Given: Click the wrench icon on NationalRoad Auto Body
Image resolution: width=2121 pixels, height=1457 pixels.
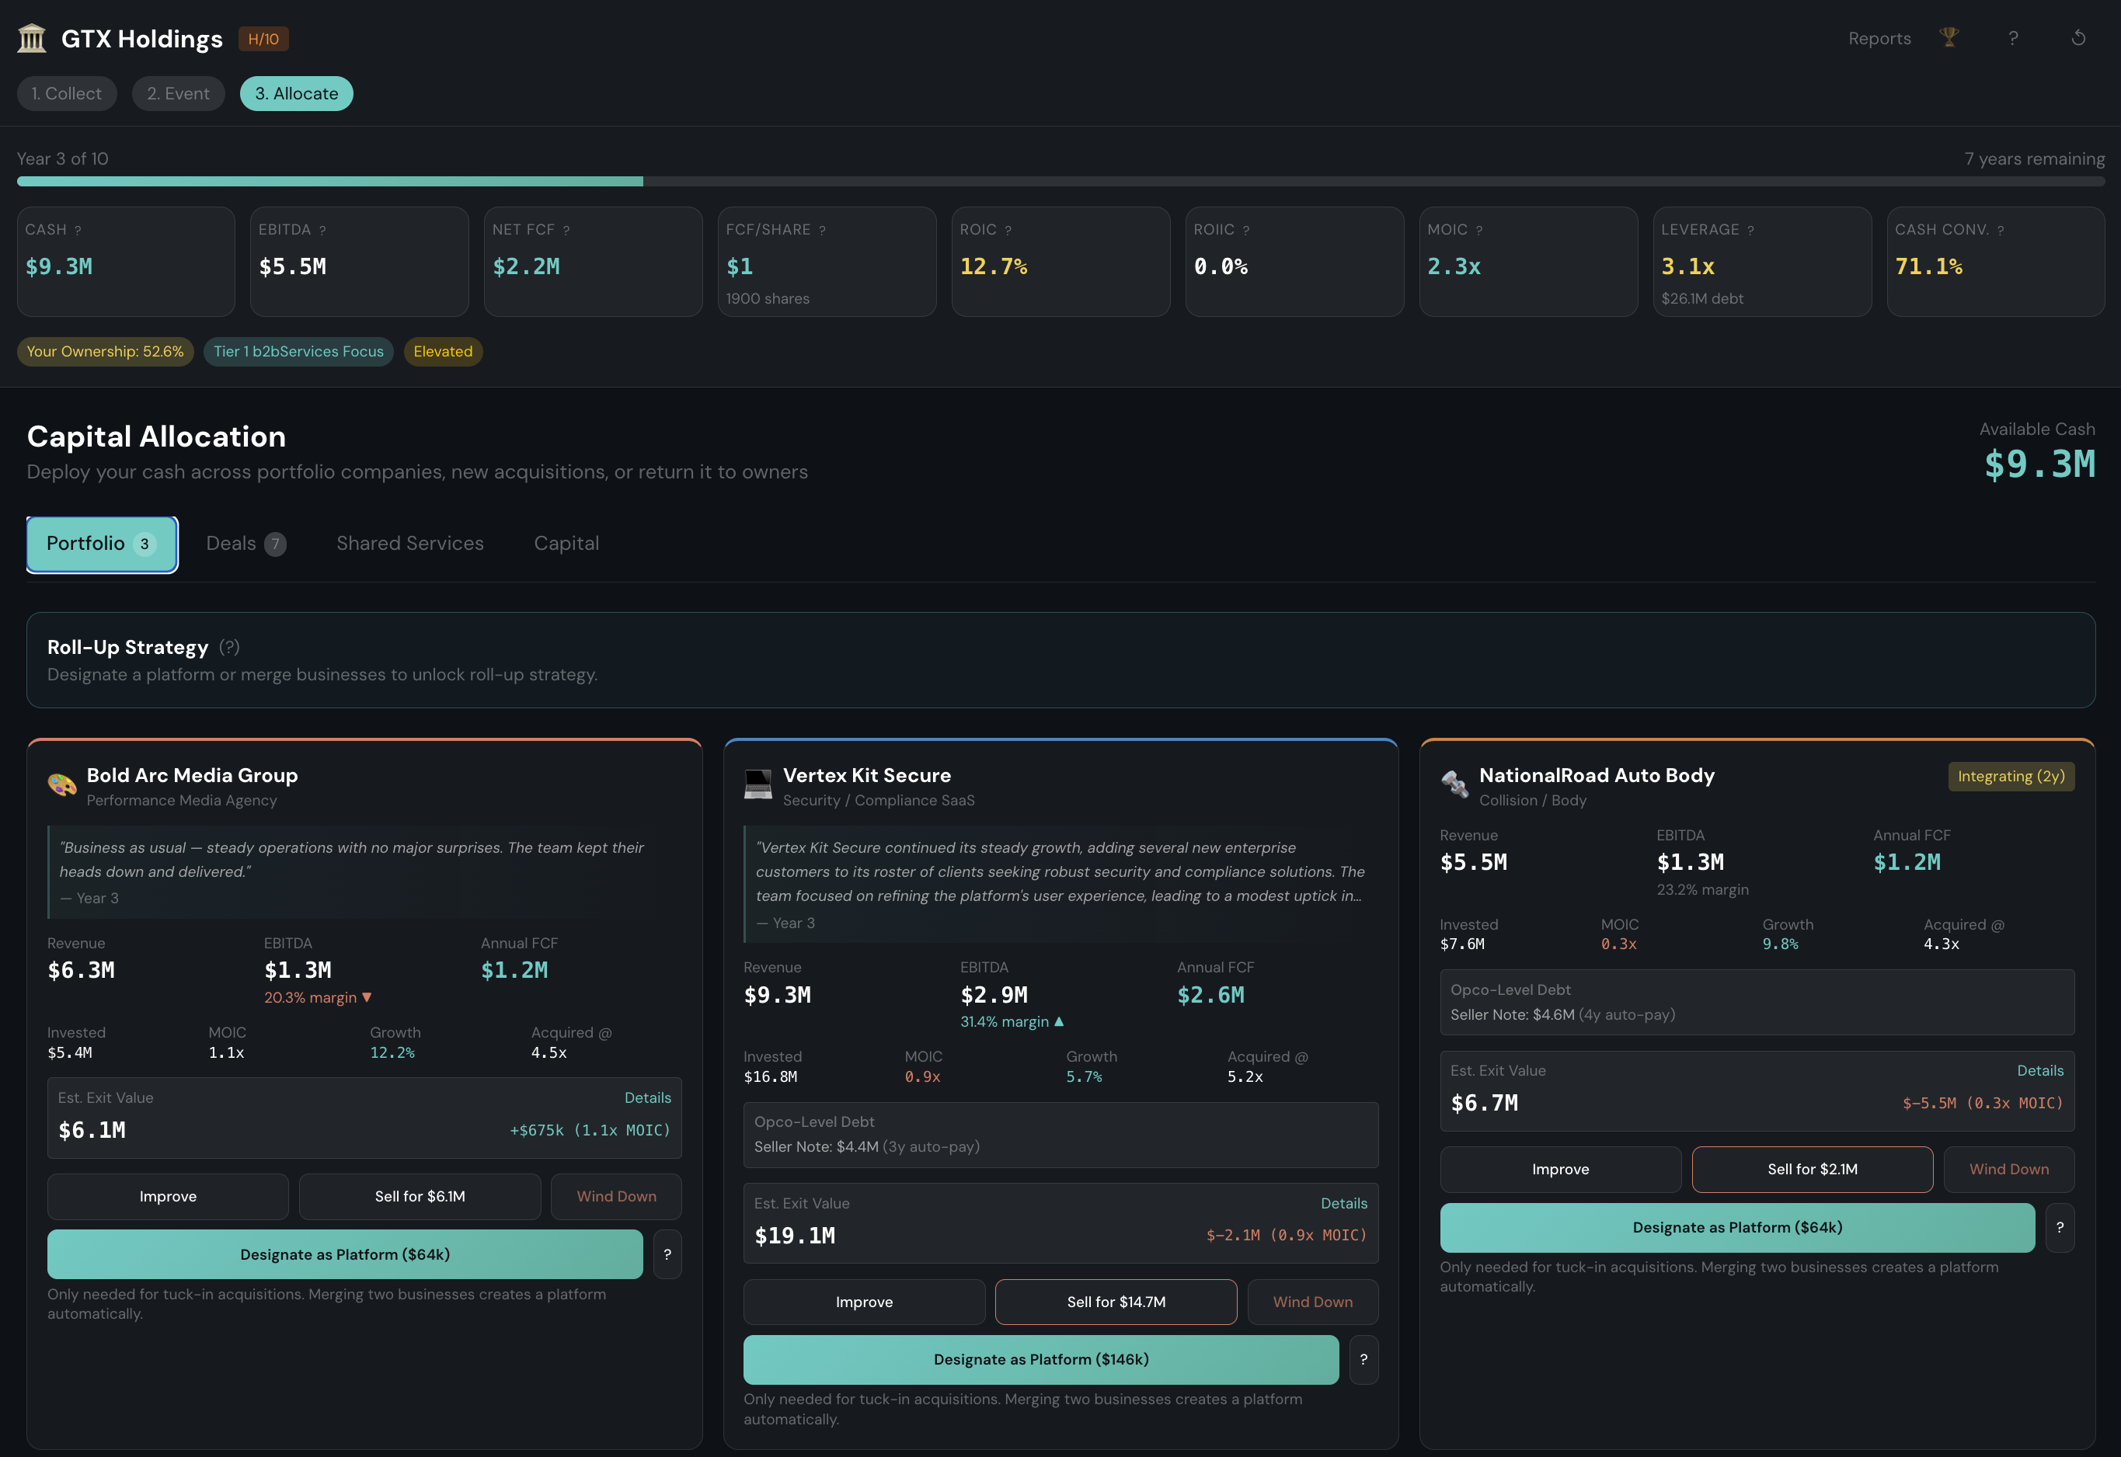Looking at the screenshot, I should pyautogui.click(x=1454, y=785).
